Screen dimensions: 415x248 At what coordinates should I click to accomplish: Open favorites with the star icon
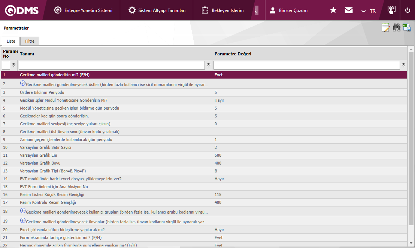333,10
